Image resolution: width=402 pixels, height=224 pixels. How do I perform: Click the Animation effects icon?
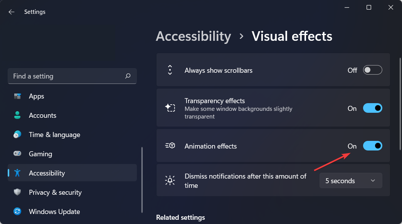[170, 146]
